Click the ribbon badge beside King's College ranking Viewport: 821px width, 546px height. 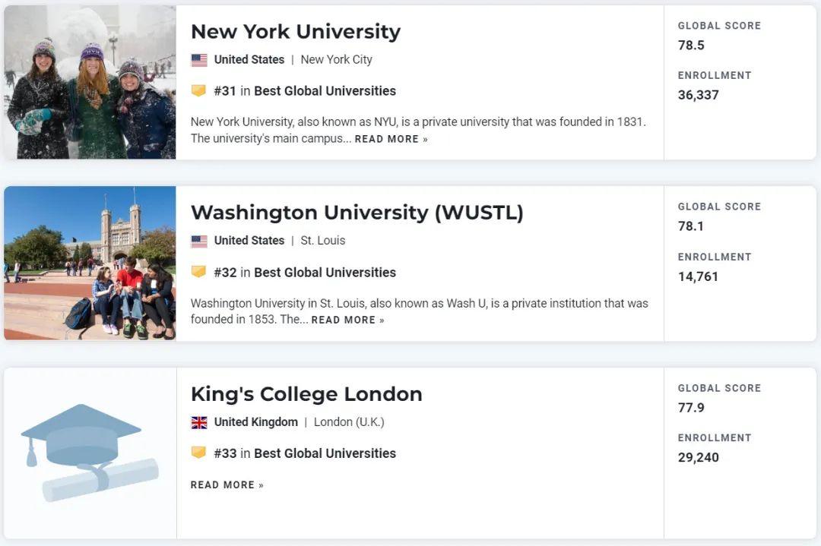(x=198, y=453)
